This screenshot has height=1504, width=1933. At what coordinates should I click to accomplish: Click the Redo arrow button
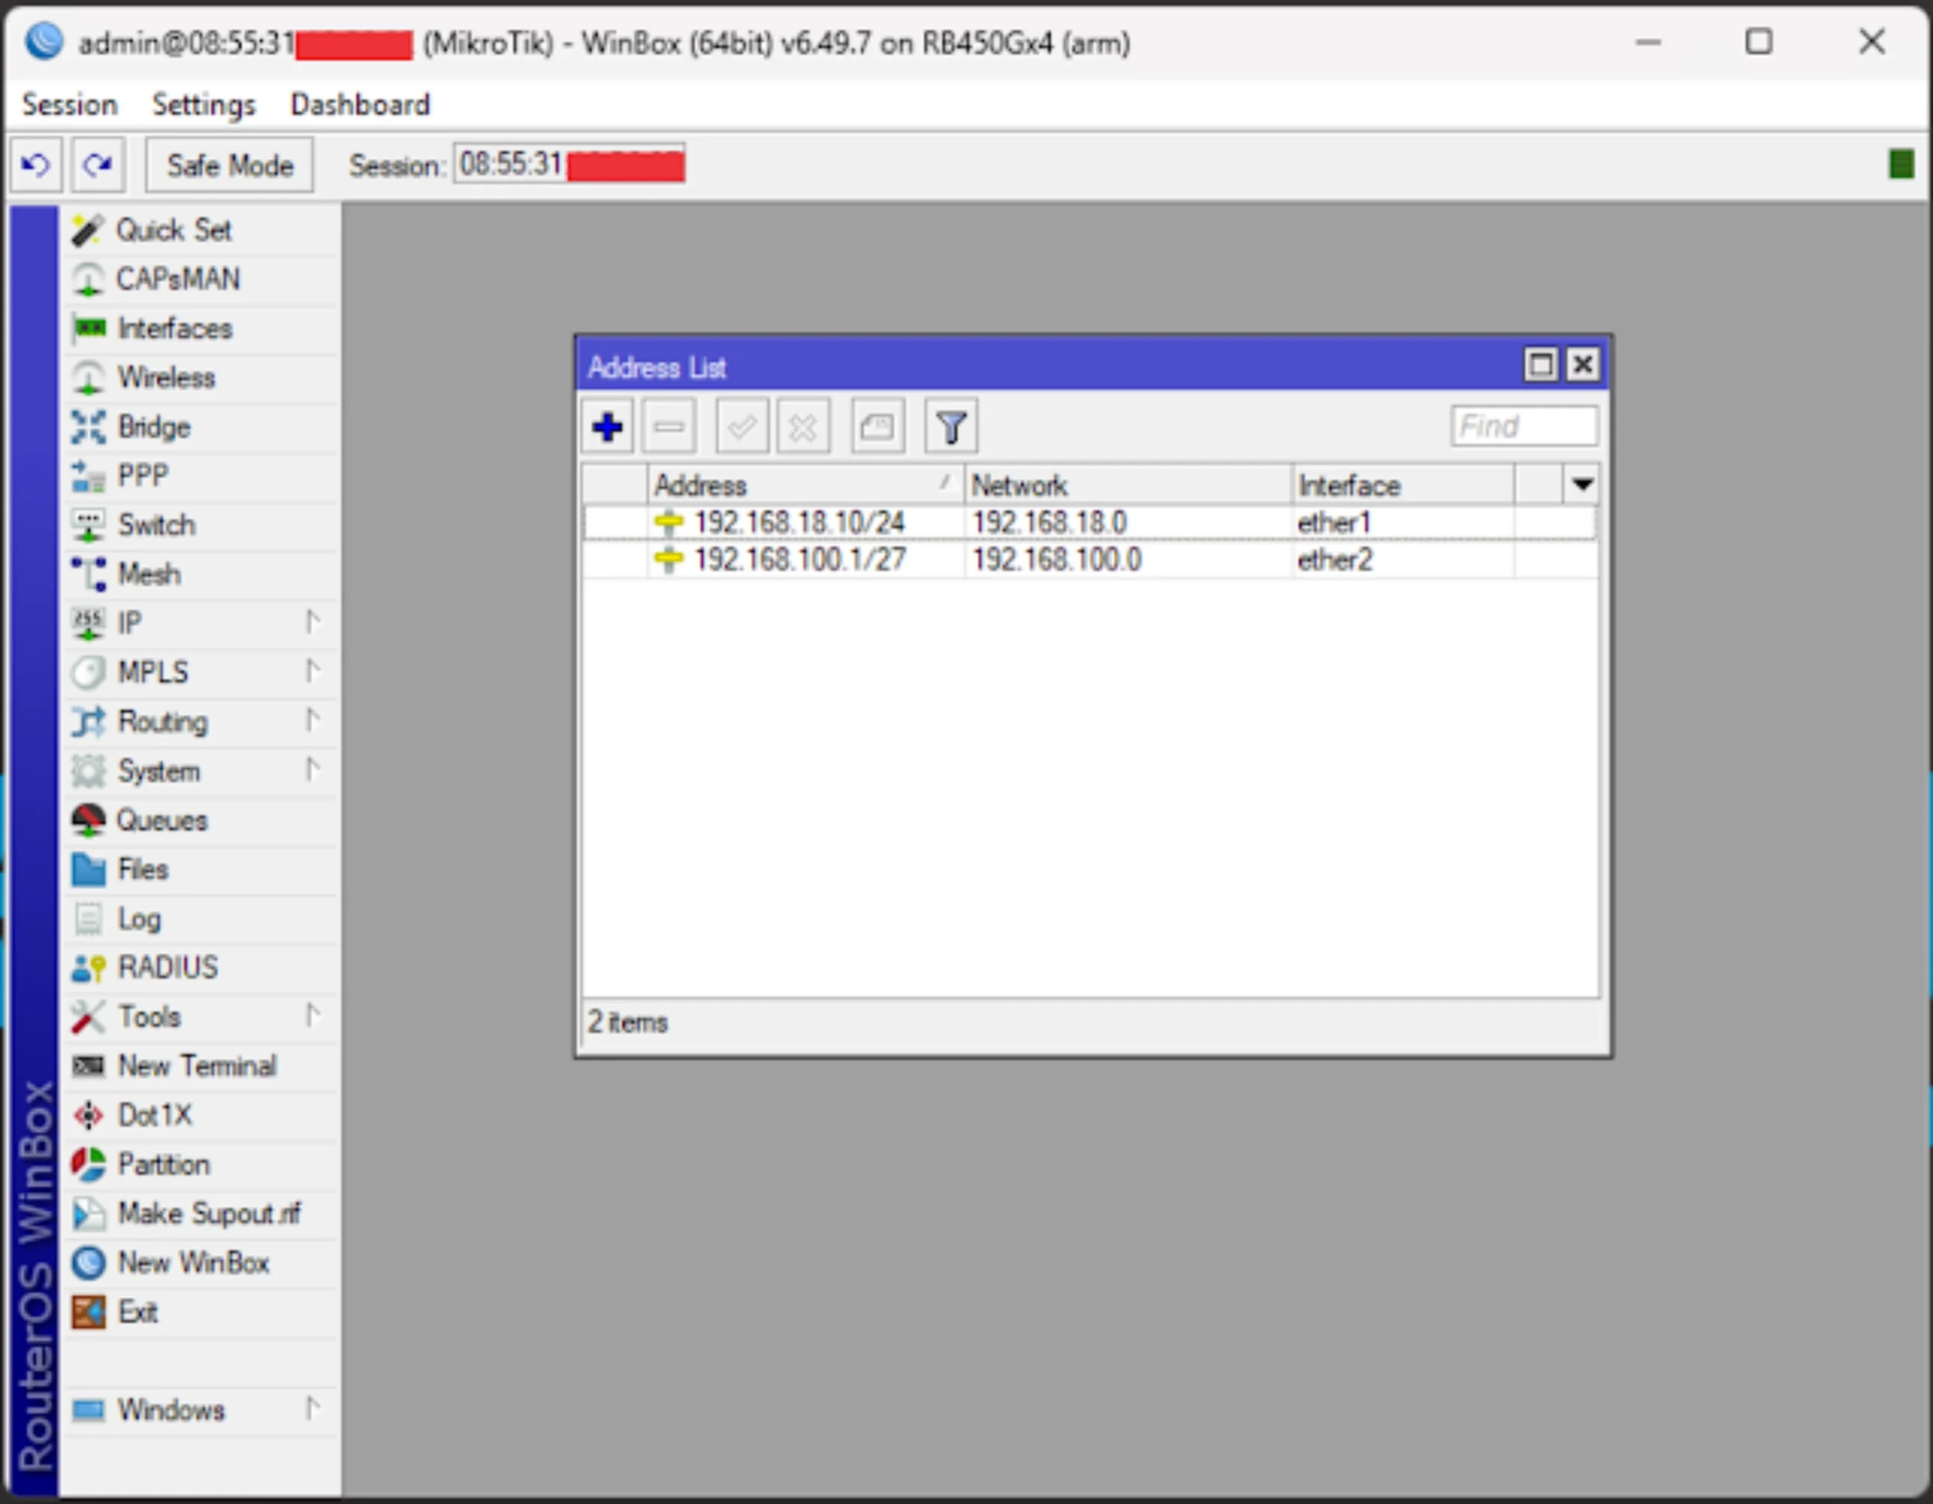[x=97, y=165]
